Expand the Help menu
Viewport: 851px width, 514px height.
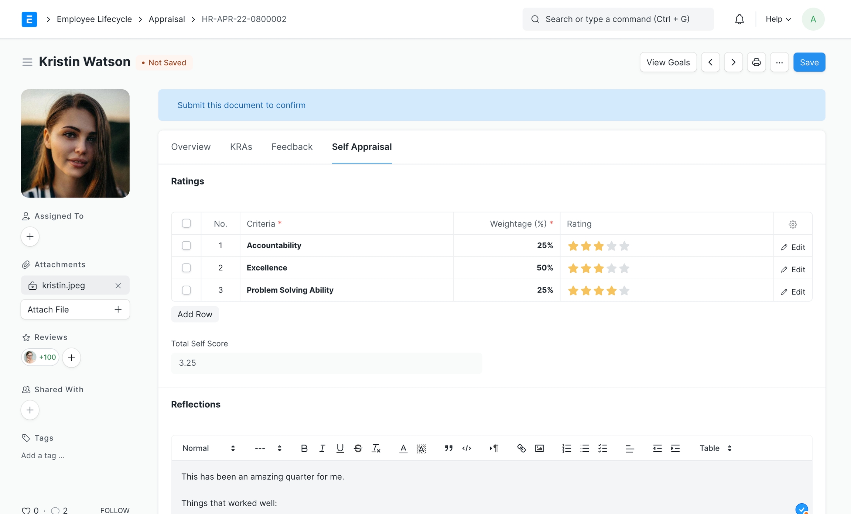[778, 19]
